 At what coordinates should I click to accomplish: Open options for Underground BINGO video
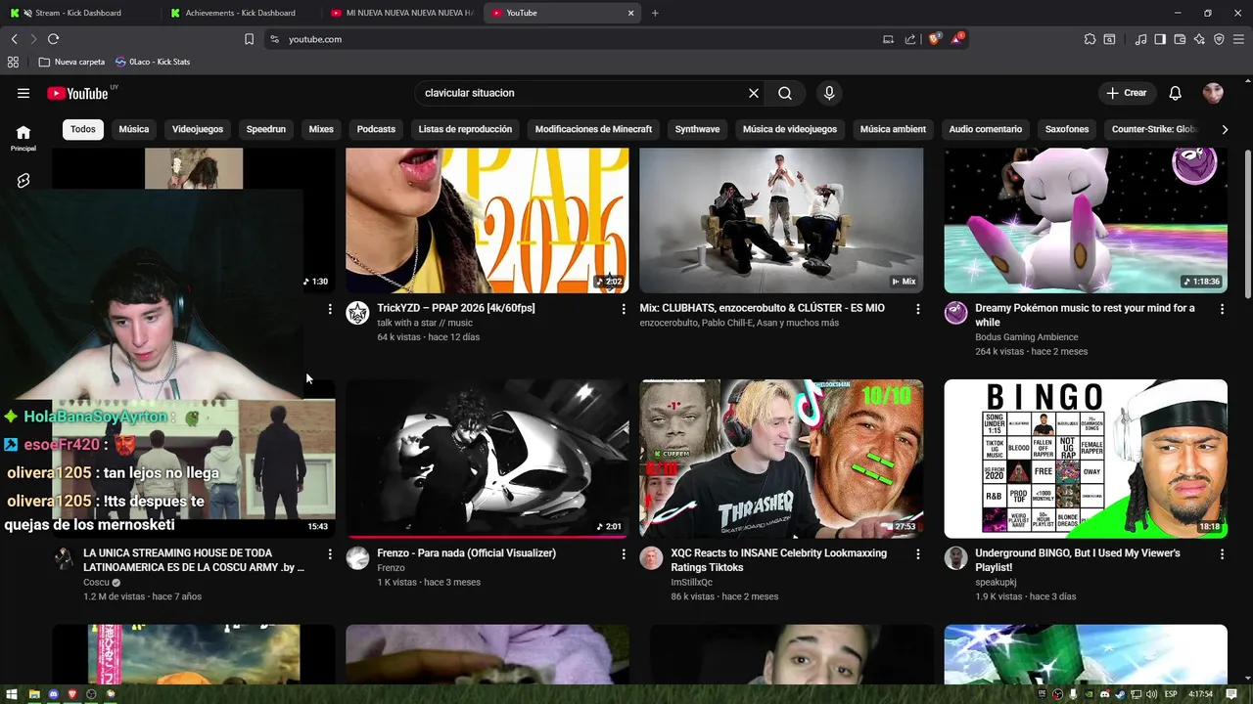[1222, 554]
